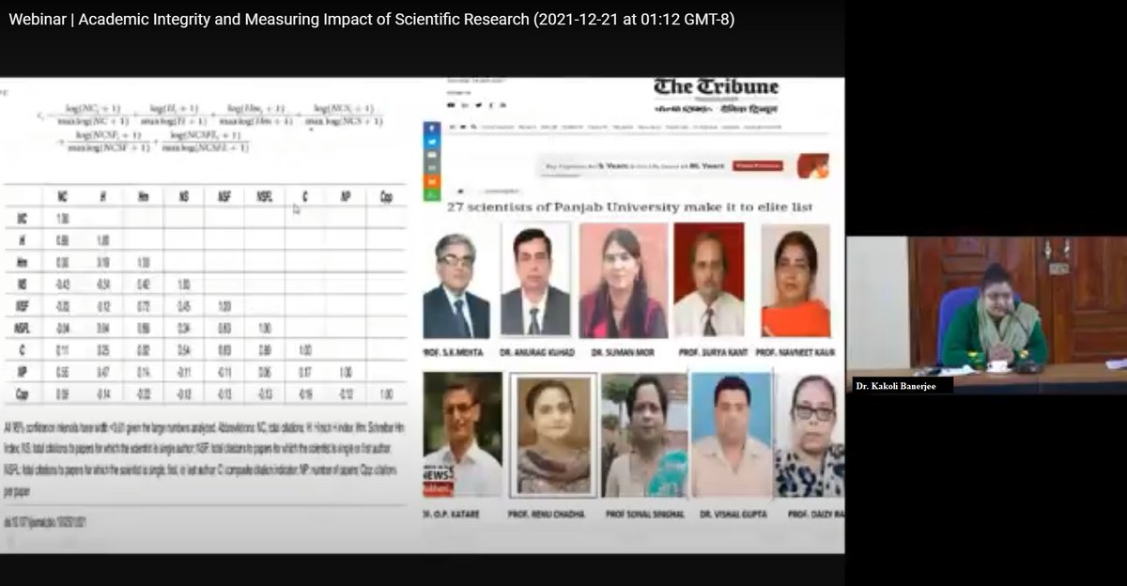Click the photo captioned O.P. Katare
Screen dimensions: 1127x586
point(462,435)
